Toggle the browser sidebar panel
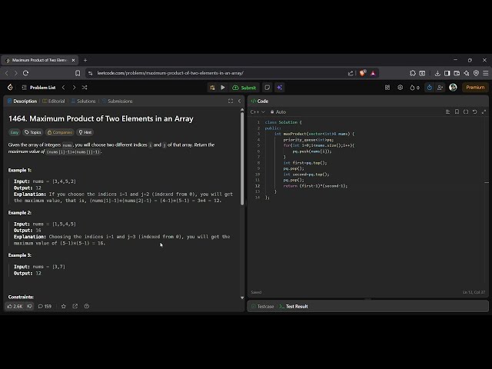 [447, 73]
